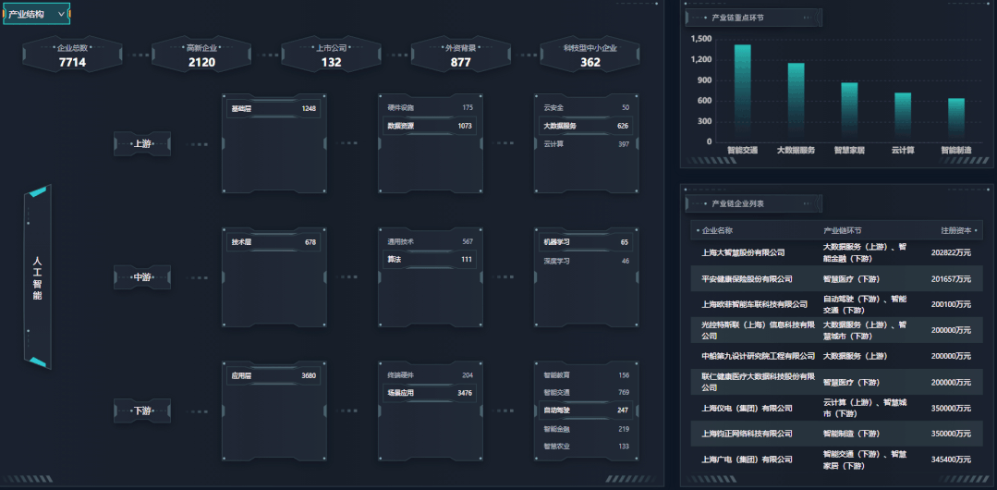Select row 上海大智慧股份有限公司
The image size is (997, 490).
pos(837,252)
